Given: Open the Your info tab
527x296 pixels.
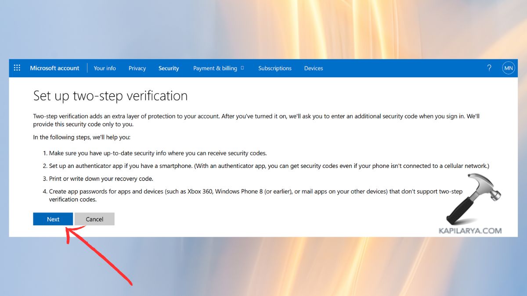Looking at the screenshot, I should (x=105, y=68).
